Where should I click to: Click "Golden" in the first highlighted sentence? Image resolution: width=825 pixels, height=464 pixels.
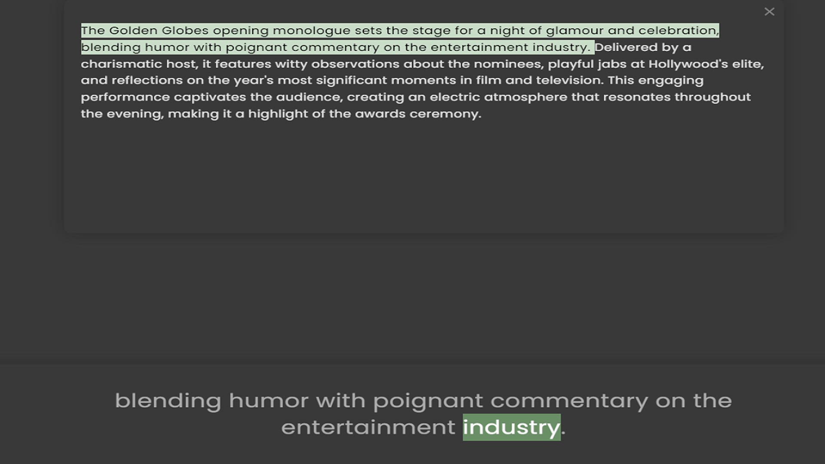133,31
